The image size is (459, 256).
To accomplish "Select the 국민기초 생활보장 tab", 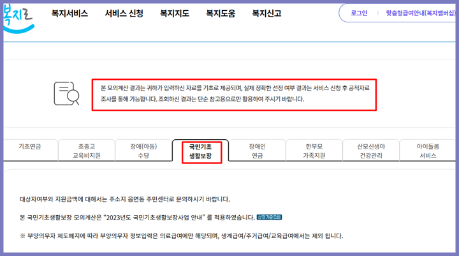I will pos(201,151).
